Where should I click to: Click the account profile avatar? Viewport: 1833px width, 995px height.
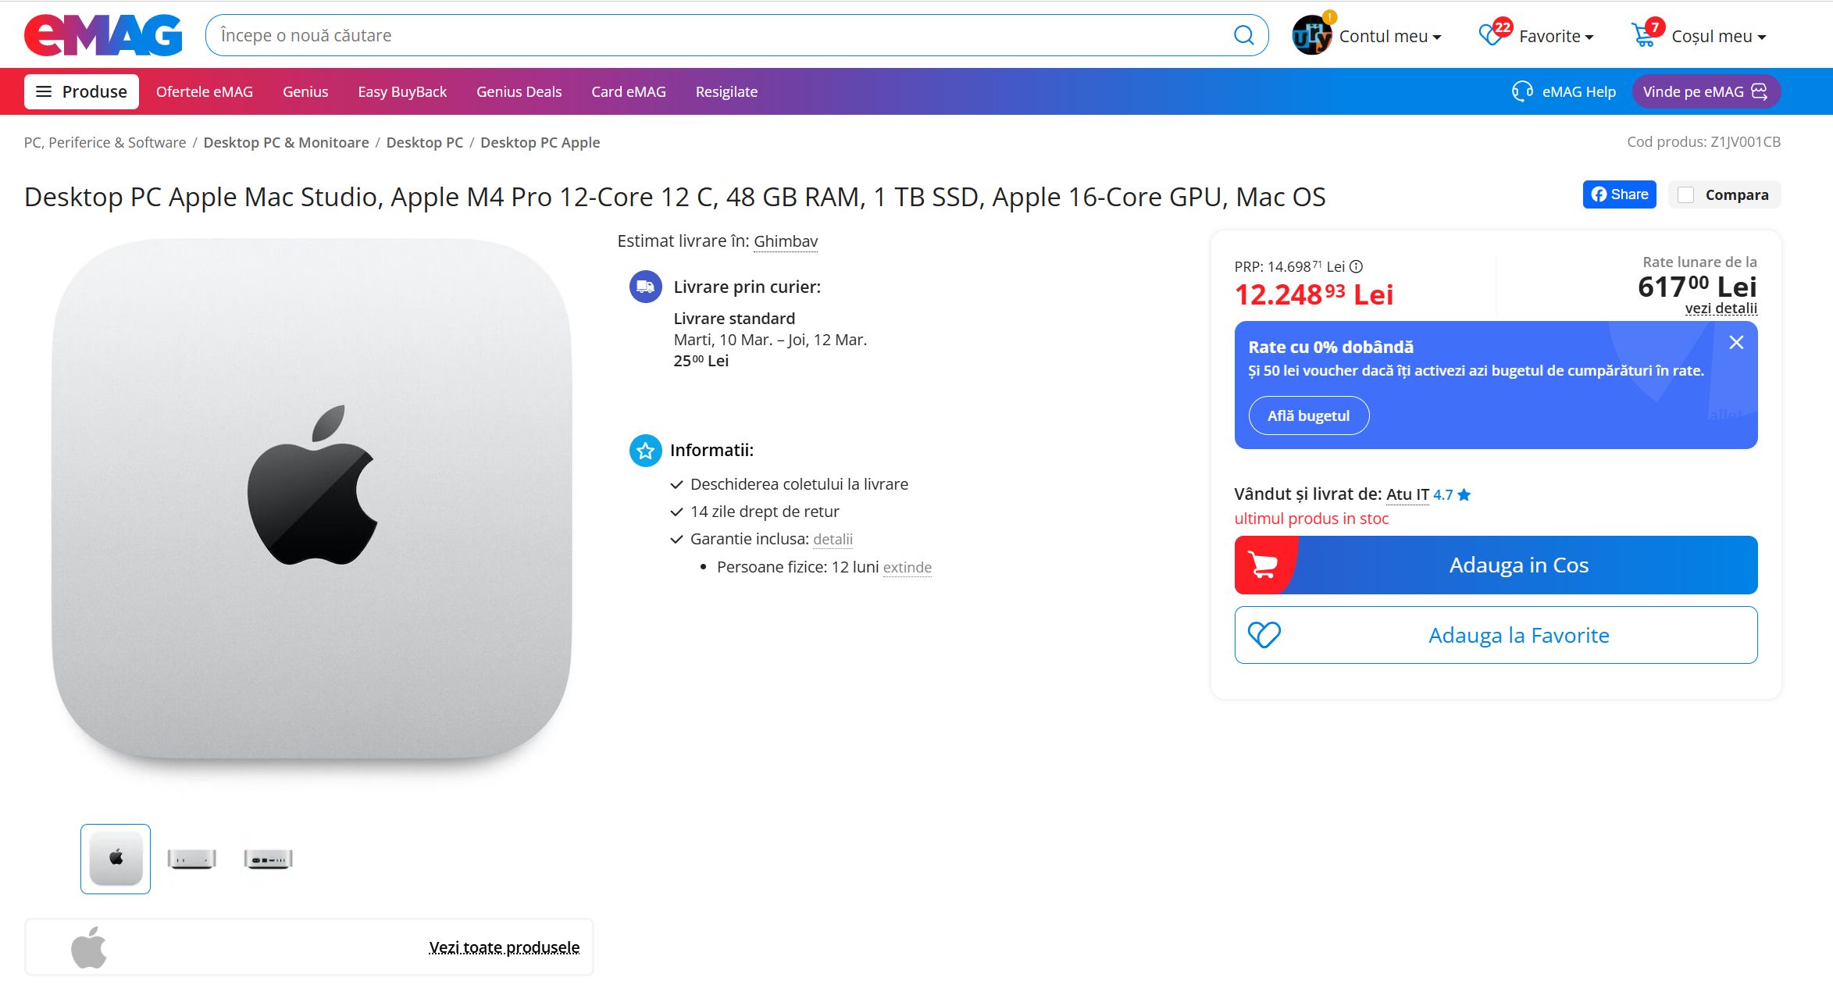click(1312, 35)
